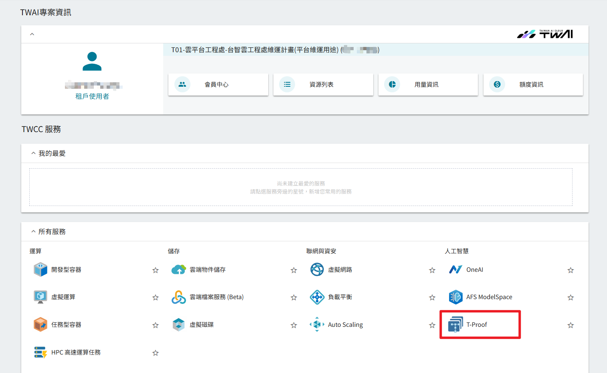Open the Auto Scaling service link
The height and width of the screenshot is (373, 607).
(346, 324)
